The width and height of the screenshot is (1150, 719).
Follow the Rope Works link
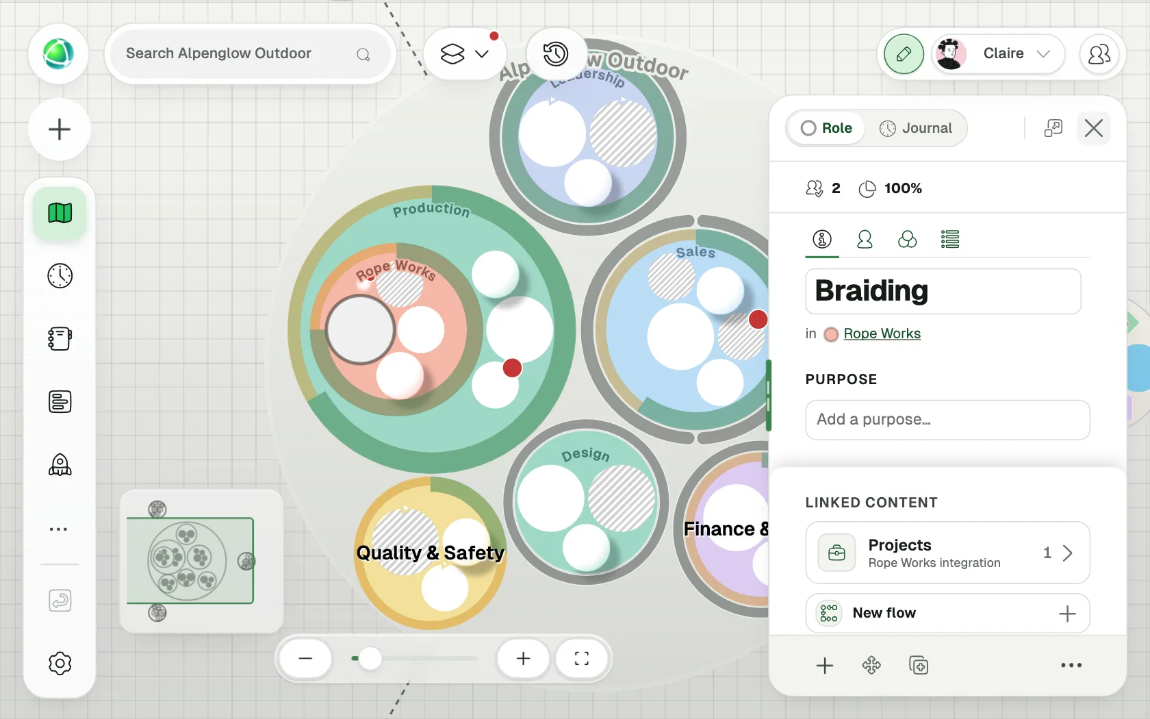click(x=882, y=333)
